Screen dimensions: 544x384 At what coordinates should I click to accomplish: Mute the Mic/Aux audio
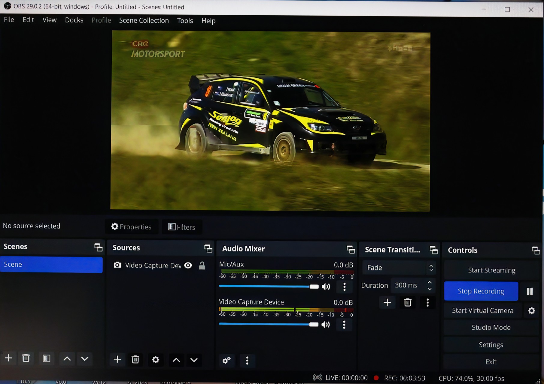point(326,287)
